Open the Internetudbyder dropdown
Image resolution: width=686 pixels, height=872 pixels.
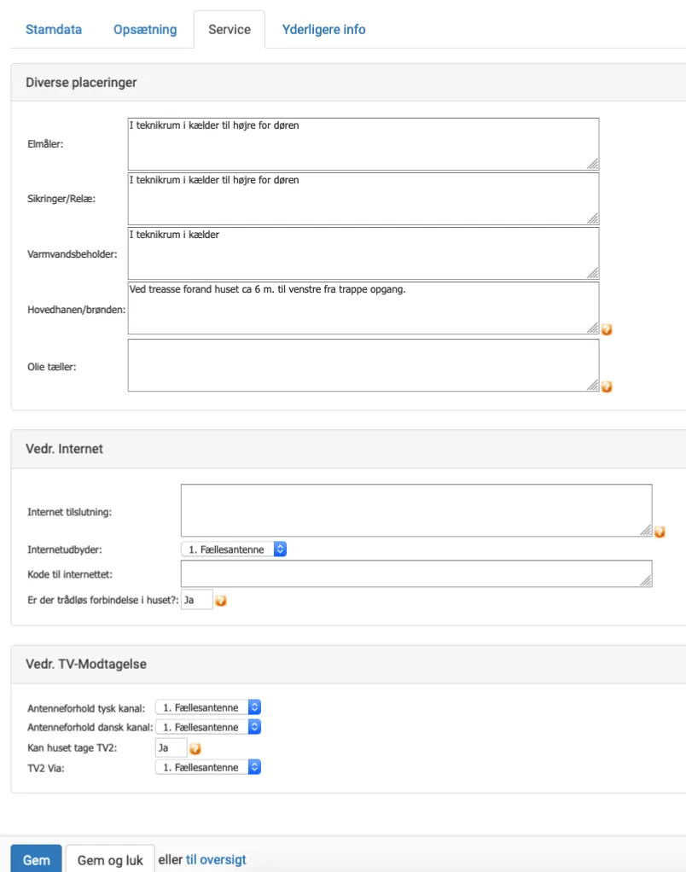point(234,549)
